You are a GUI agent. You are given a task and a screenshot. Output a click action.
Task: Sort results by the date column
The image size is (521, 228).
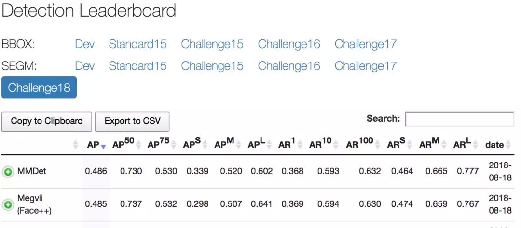pyautogui.click(x=495, y=144)
